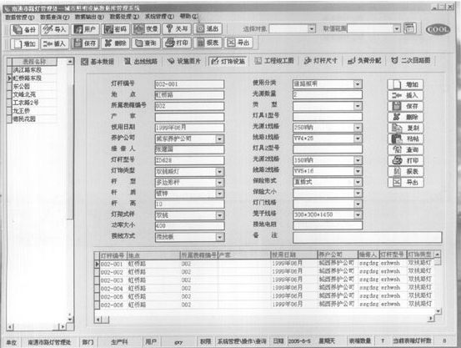Expand the 杆型 dropdown showing 多边形杆
461x348 pixels.
pos(219,183)
